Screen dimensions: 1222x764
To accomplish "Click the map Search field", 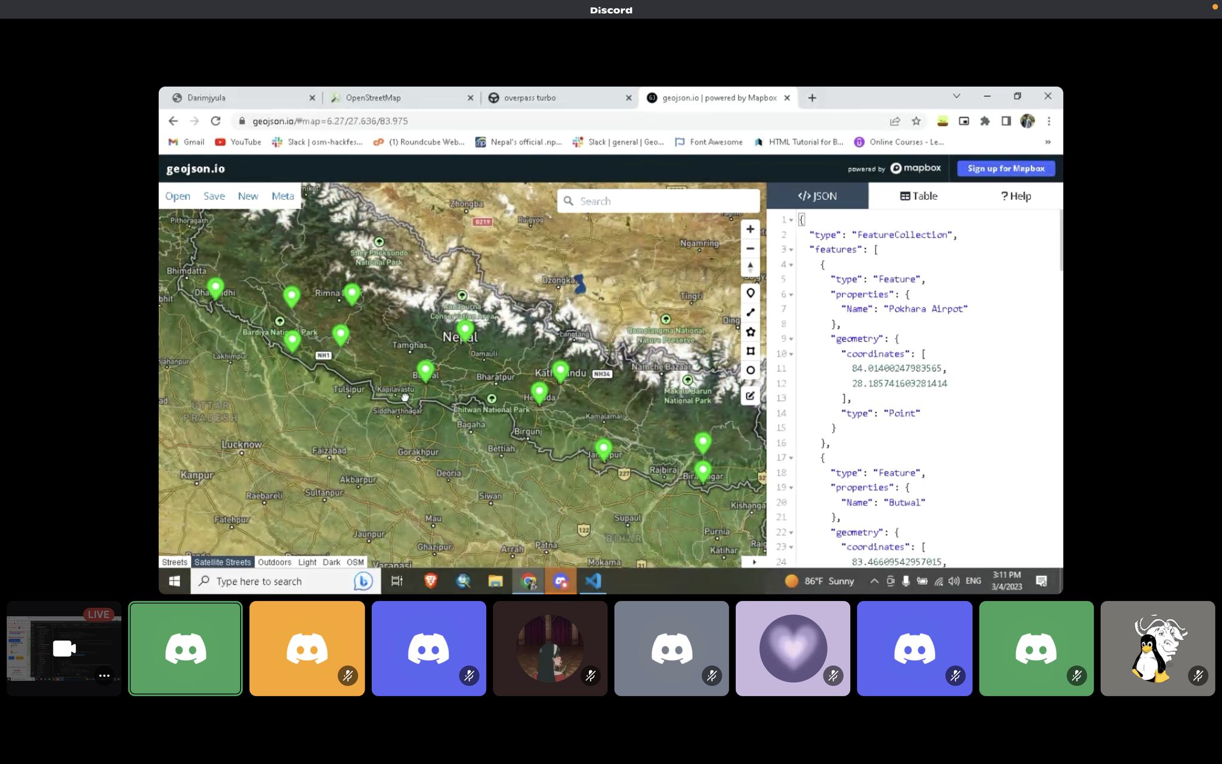I will pos(662,201).
